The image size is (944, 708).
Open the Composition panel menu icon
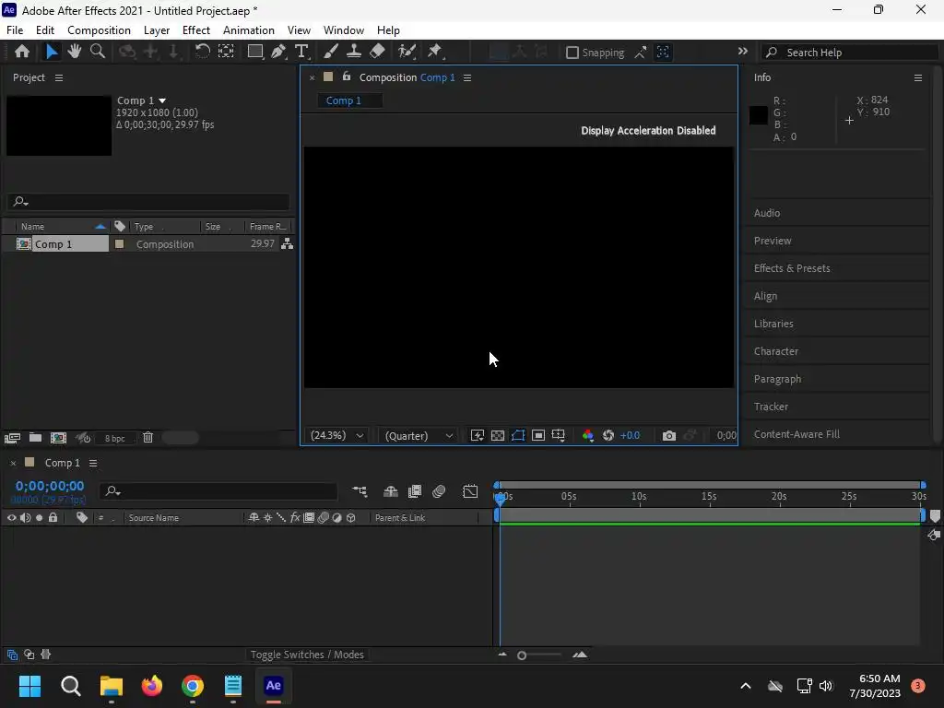click(467, 77)
